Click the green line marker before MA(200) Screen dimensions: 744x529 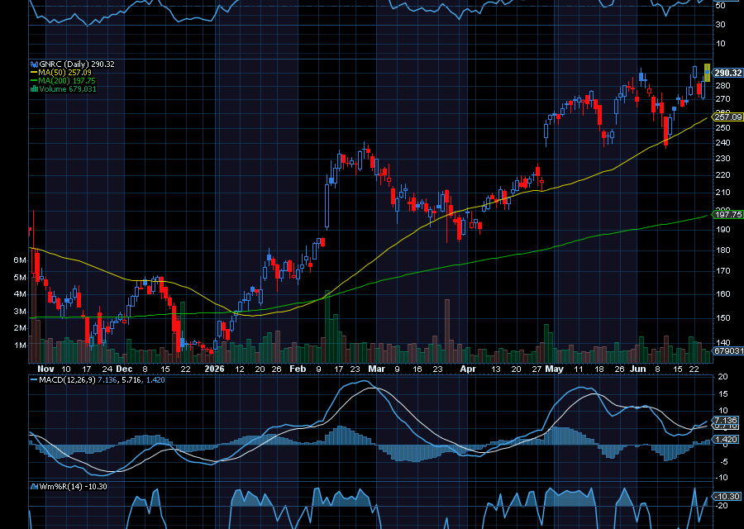coord(34,81)
